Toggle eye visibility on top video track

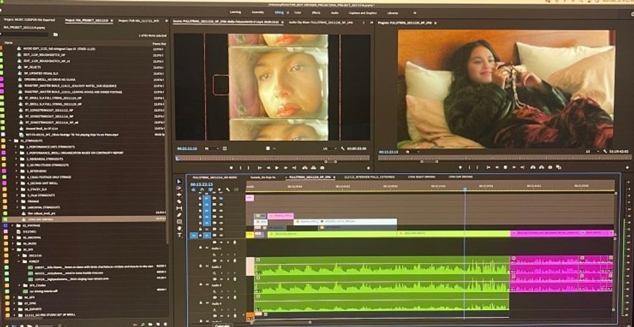point(221,198)
